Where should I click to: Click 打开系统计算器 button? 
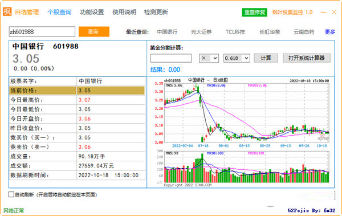pyautogui.click(x=307, y=58)
